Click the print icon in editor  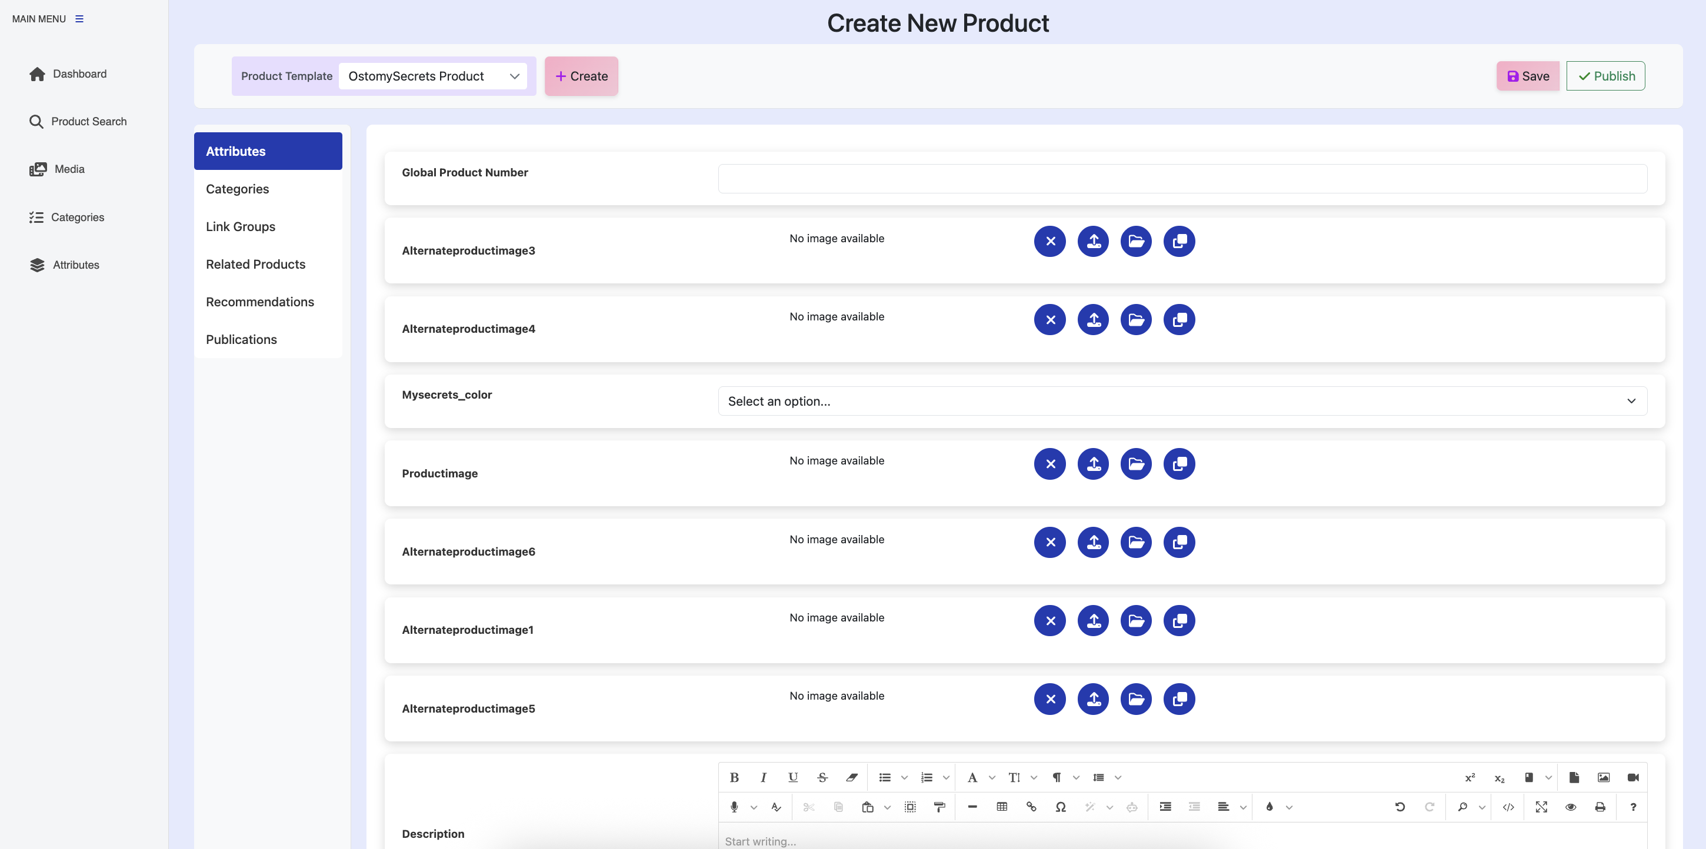tap(1600, 807)
